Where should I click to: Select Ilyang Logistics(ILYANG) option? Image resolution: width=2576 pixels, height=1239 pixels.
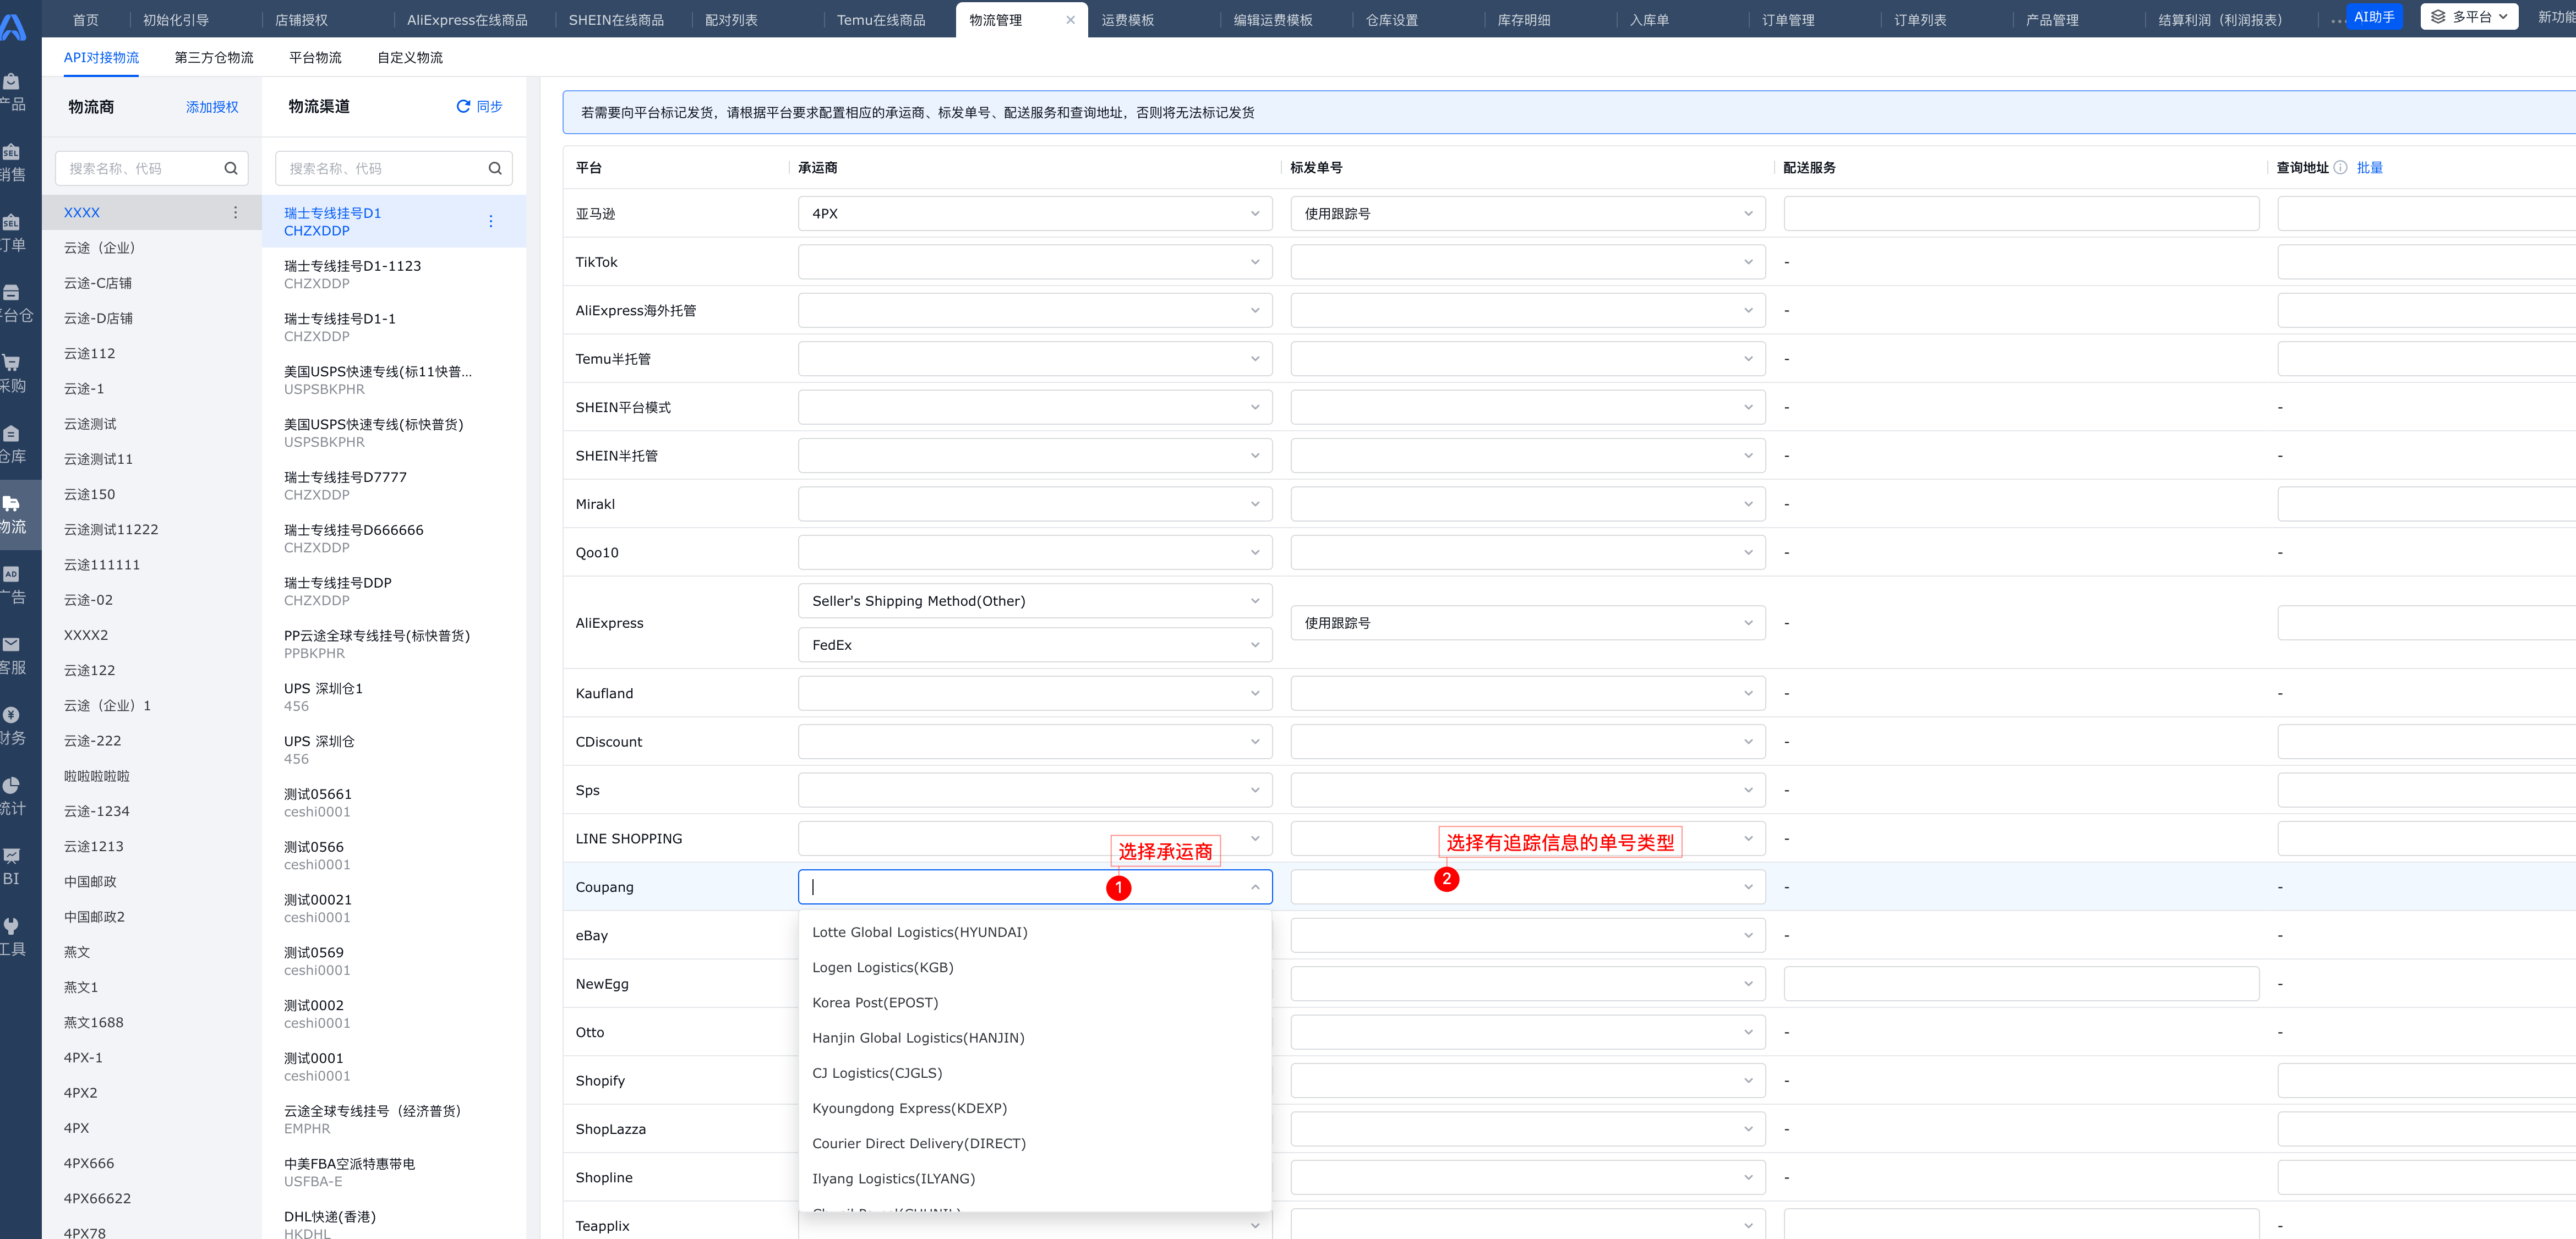click(x=1034, y=1178)
